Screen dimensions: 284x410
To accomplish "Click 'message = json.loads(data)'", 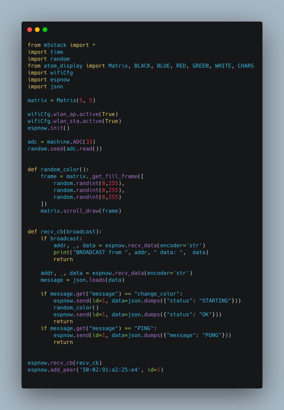I will pos(83,280).
